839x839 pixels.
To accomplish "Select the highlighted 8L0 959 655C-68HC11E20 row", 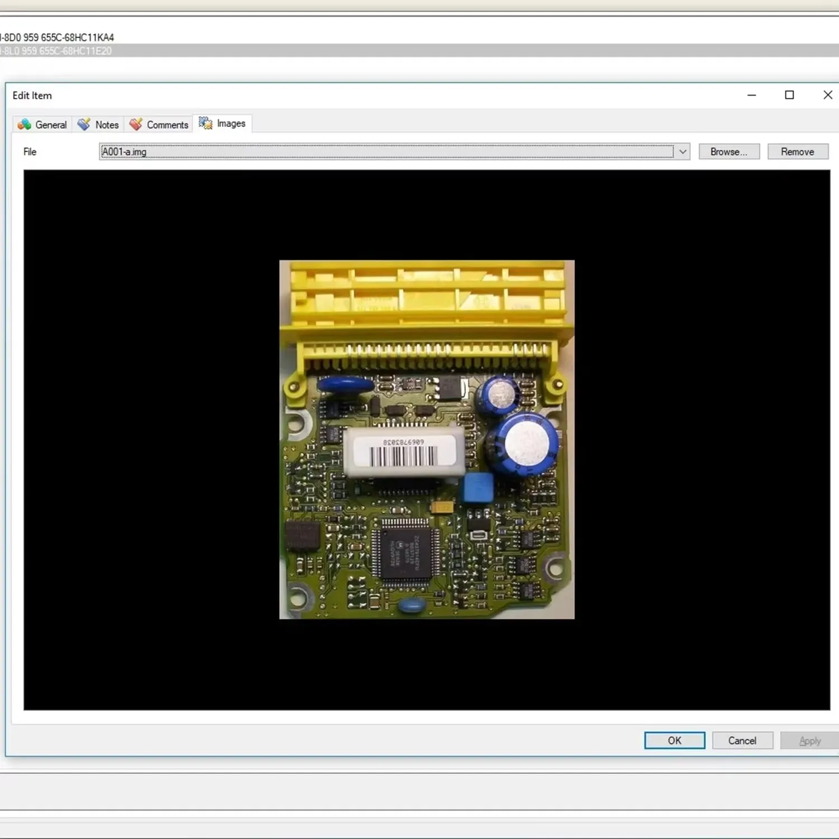I will pyautogui.click(x=56, y=51).
